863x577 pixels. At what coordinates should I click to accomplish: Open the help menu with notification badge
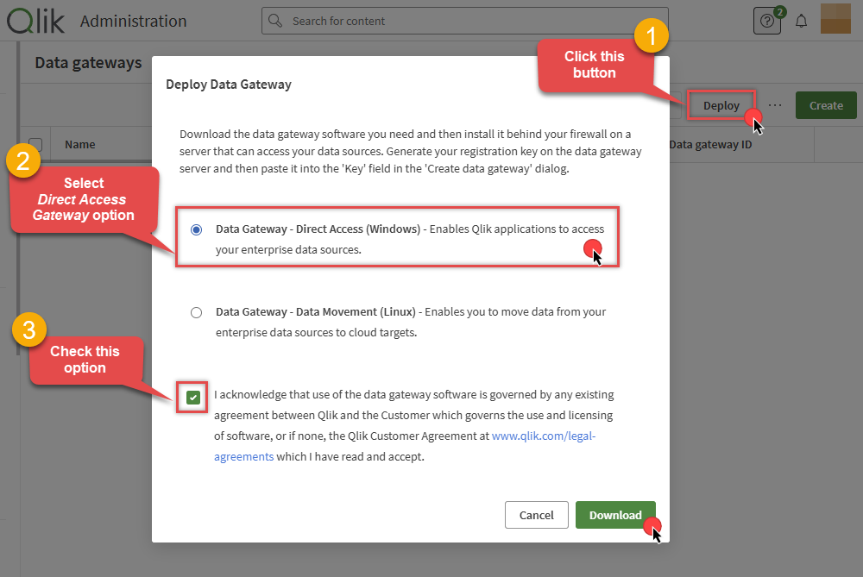[767, 20]
